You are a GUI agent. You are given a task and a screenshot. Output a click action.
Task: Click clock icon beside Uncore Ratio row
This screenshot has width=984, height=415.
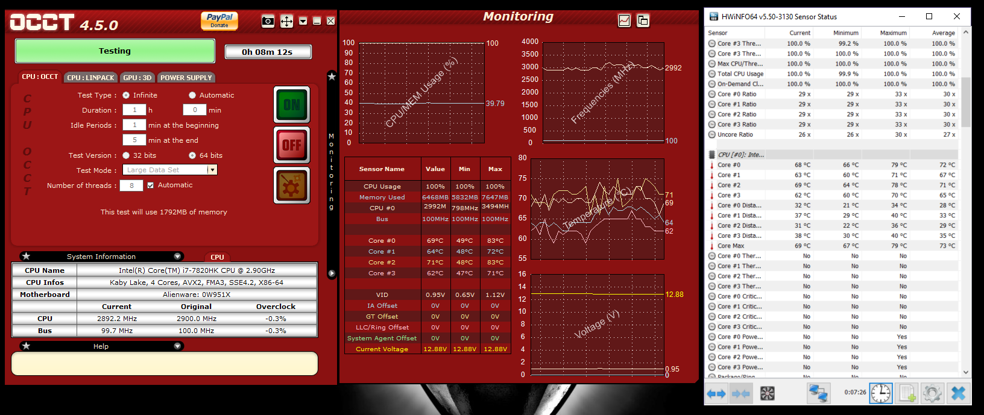pos(711,135)
